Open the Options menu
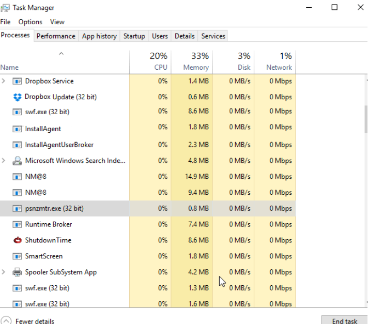 [x=30, y=22]
